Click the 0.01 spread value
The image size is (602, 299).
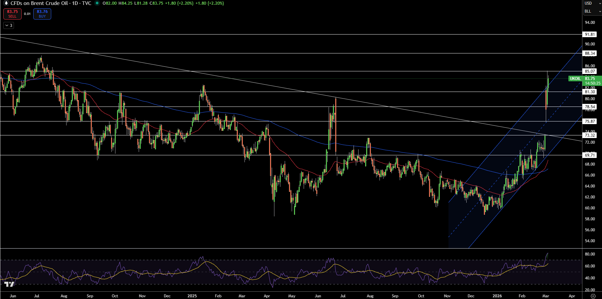27,14
